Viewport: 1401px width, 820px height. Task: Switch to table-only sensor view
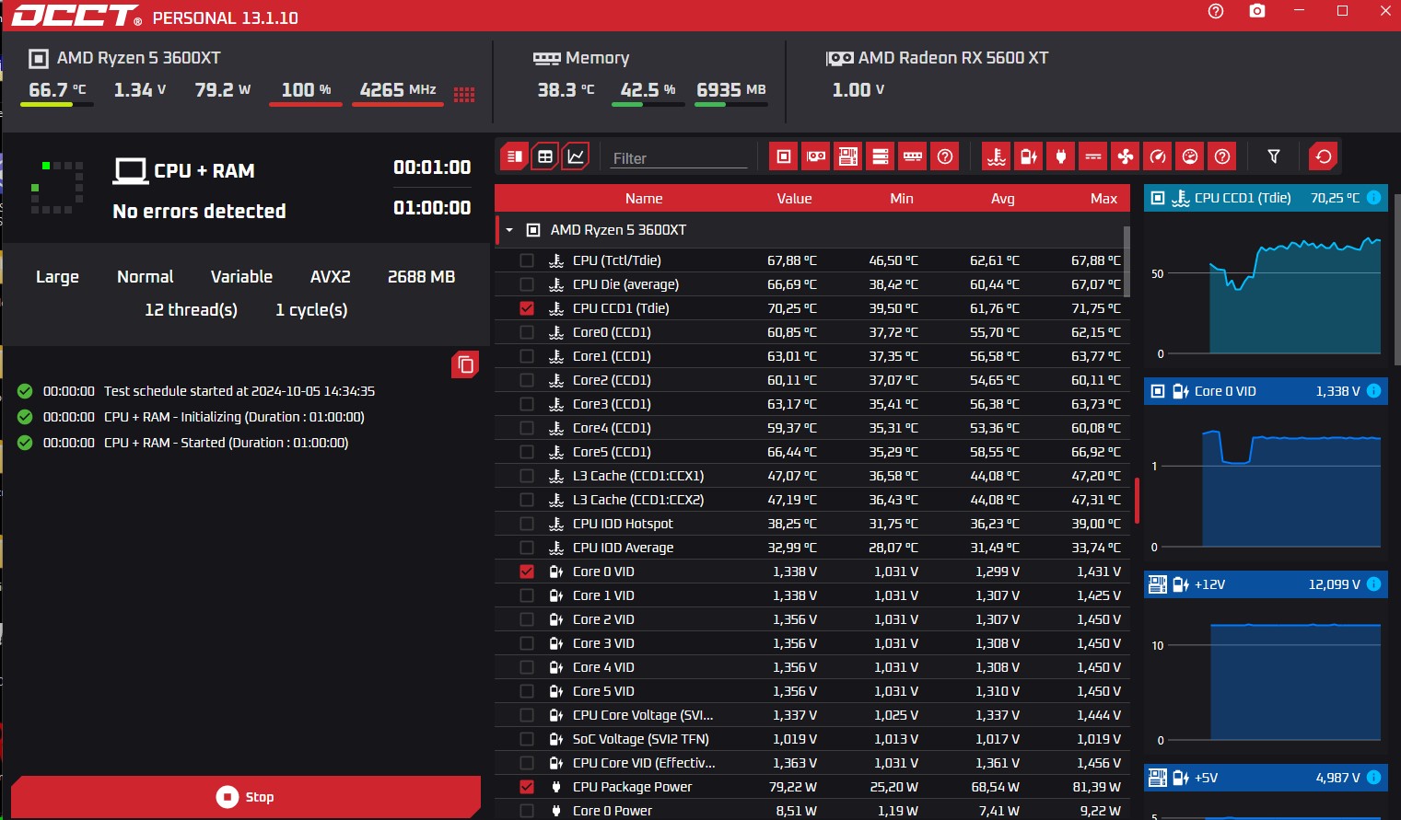[x=545, y=156]
